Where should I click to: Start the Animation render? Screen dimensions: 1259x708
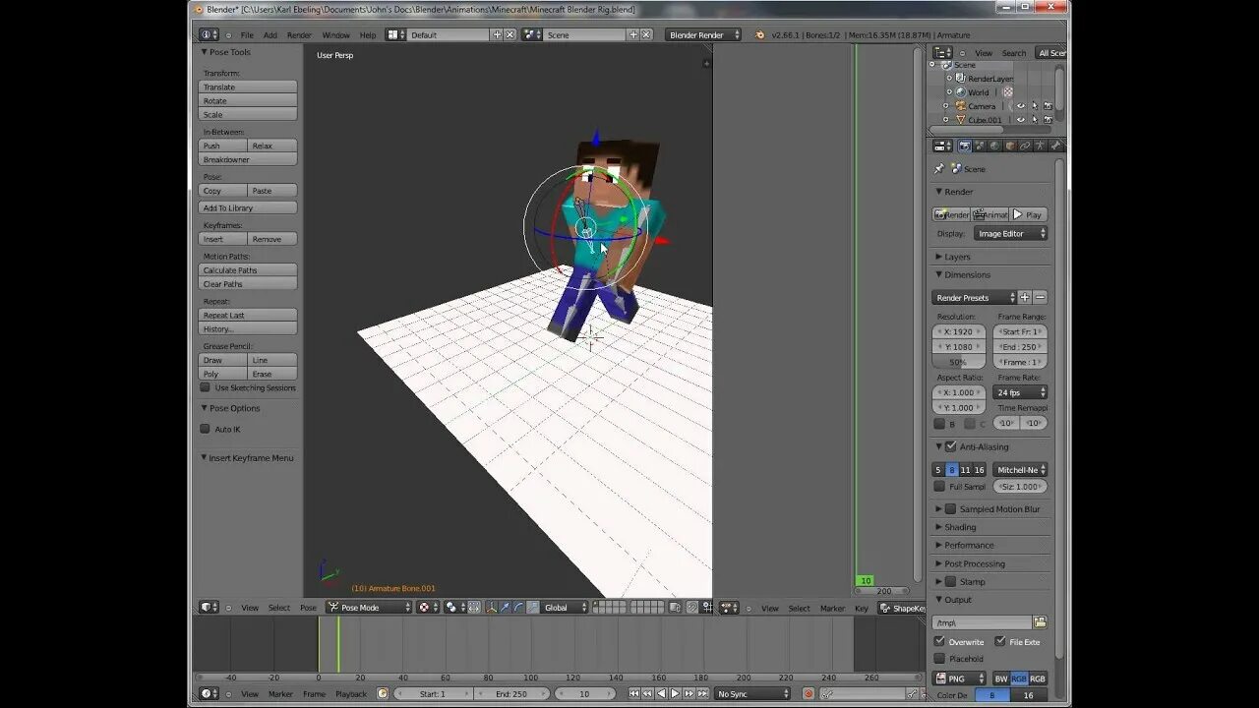tap(990, 214)
